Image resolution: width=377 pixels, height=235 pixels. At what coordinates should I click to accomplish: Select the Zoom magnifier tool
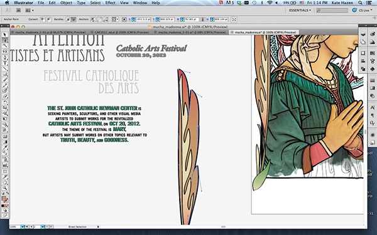click(x=5, y=188)
